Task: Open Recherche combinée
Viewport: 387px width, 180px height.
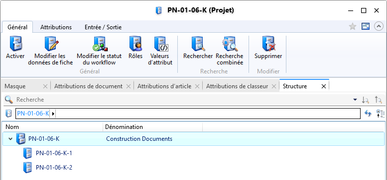Action: [230, 51]
